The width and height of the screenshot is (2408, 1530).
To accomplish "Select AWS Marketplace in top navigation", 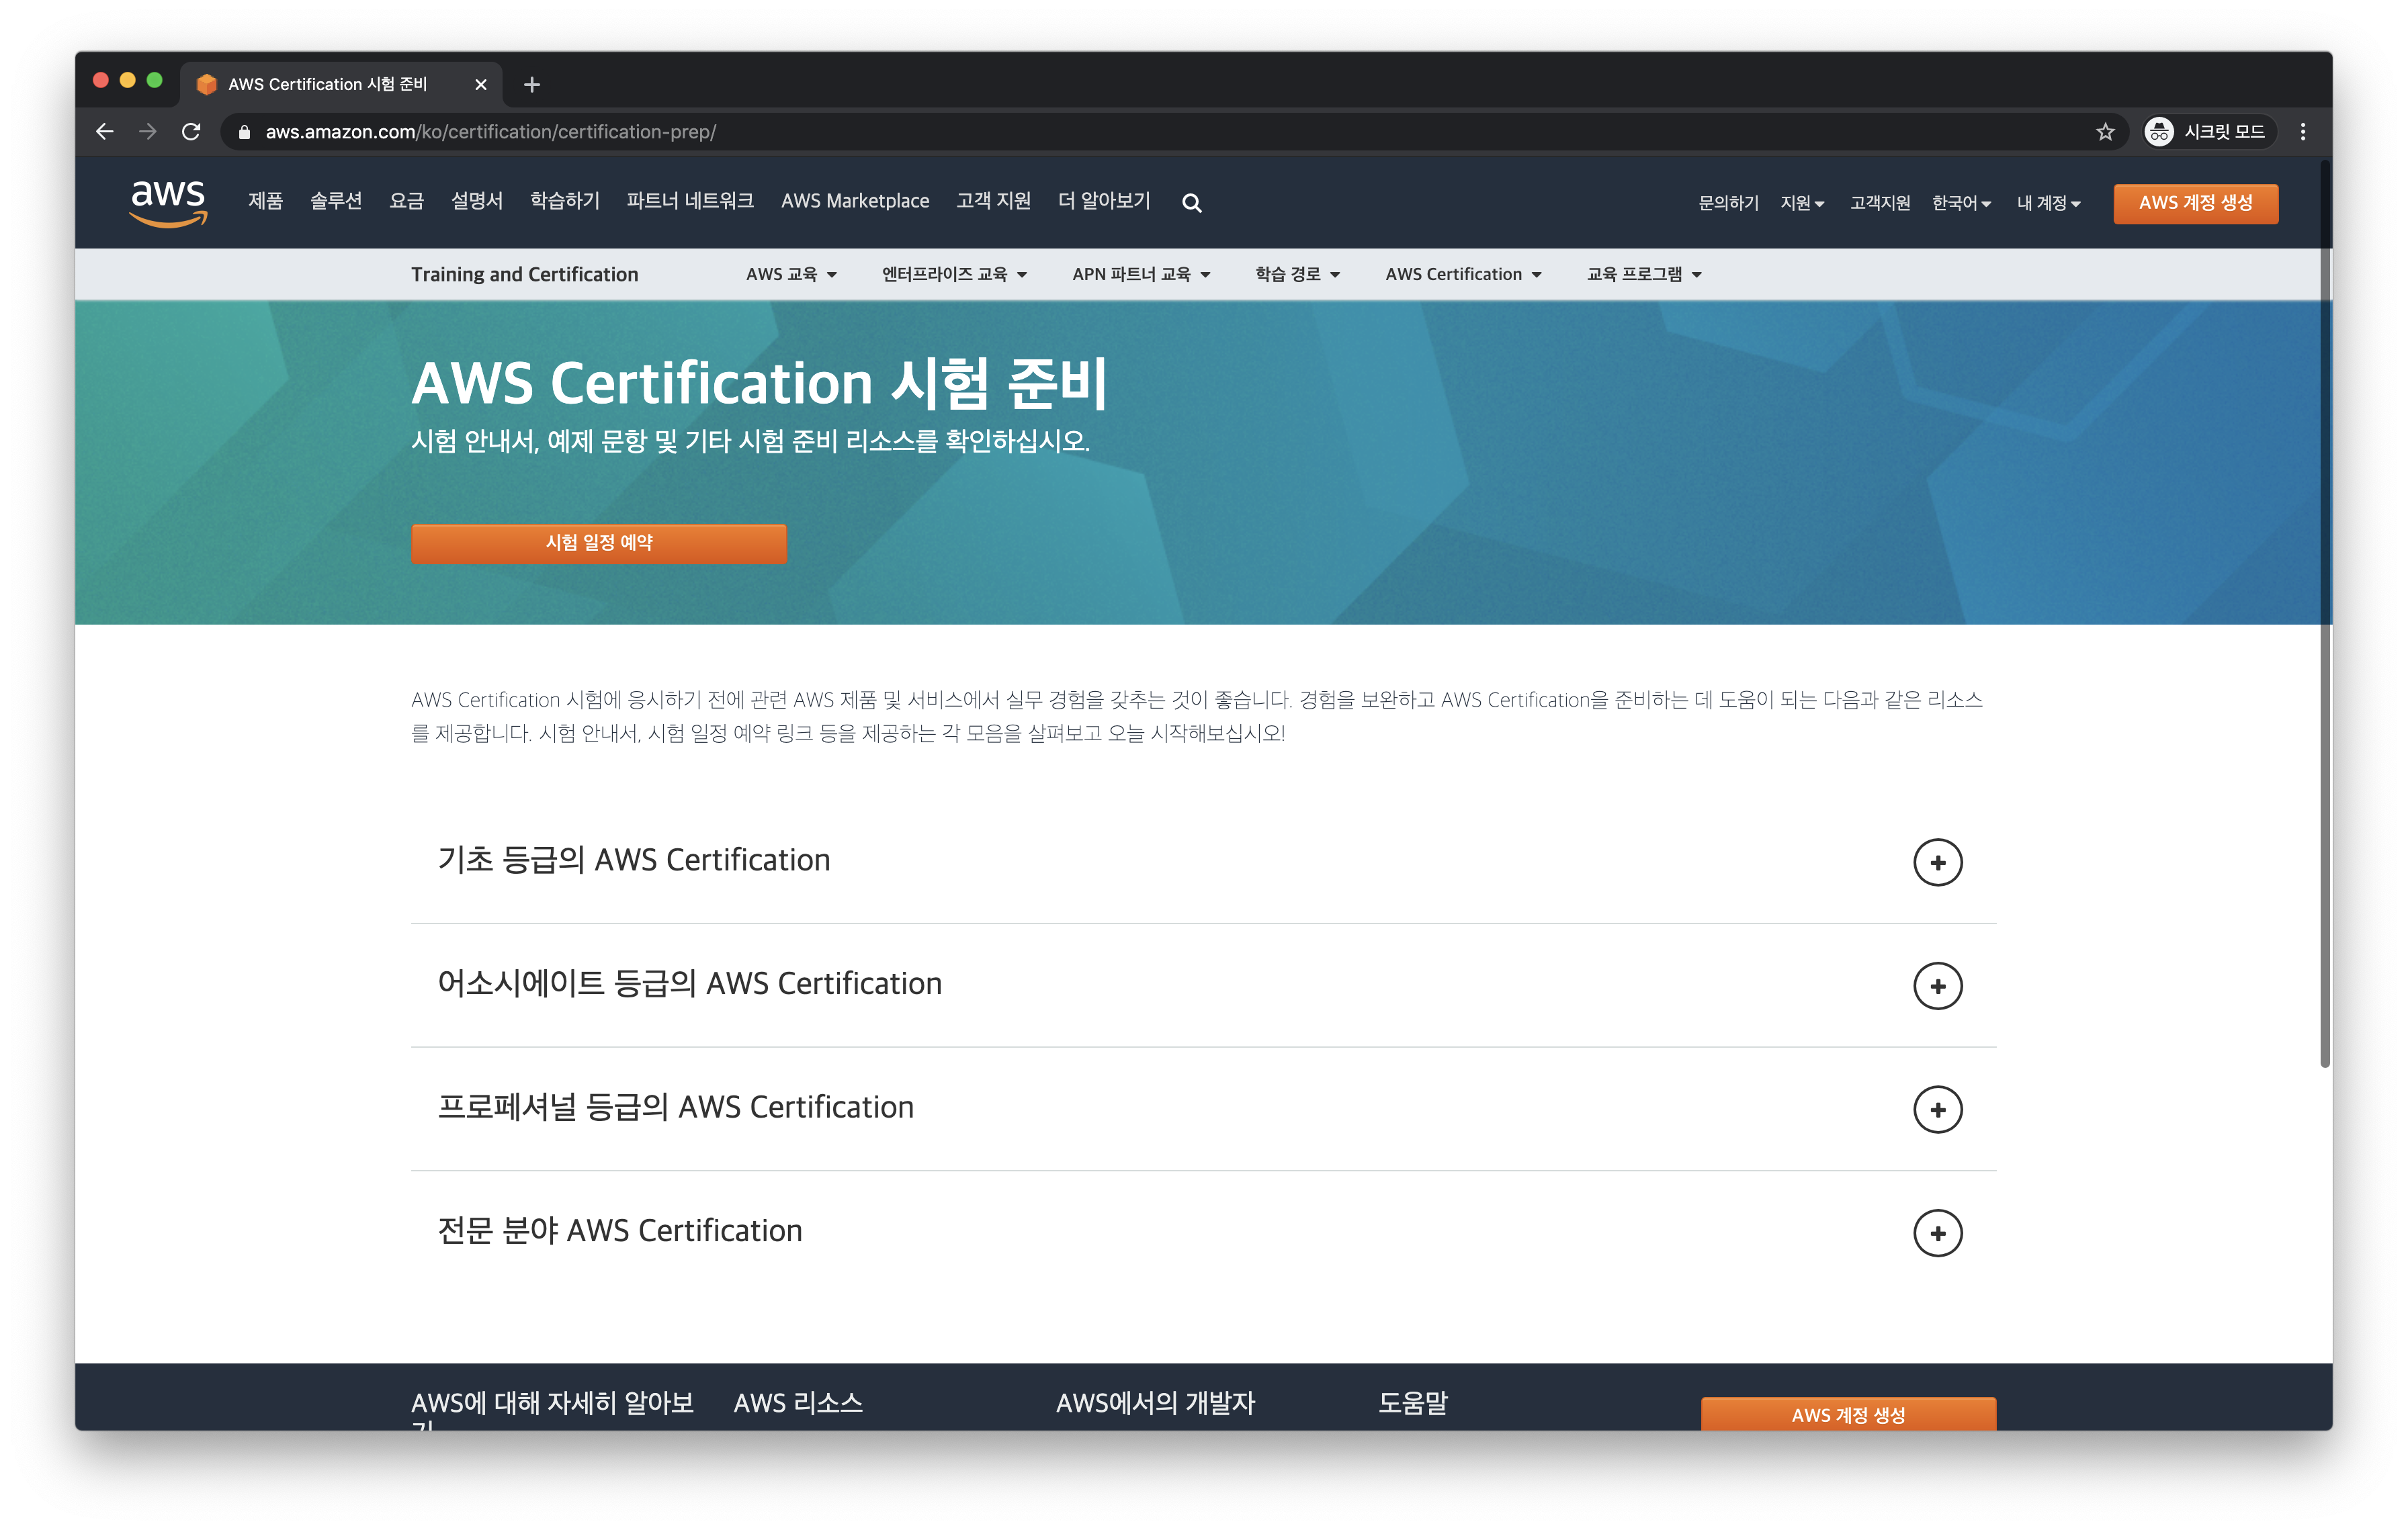I will tap(855, 201).
